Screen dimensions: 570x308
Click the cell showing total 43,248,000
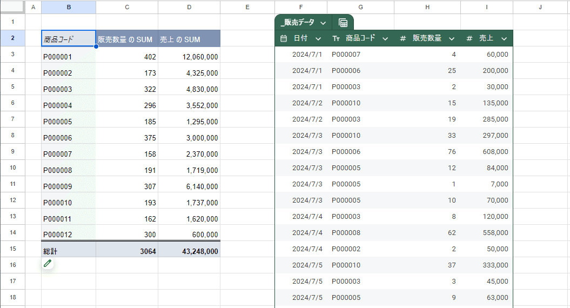pos(189,250)
